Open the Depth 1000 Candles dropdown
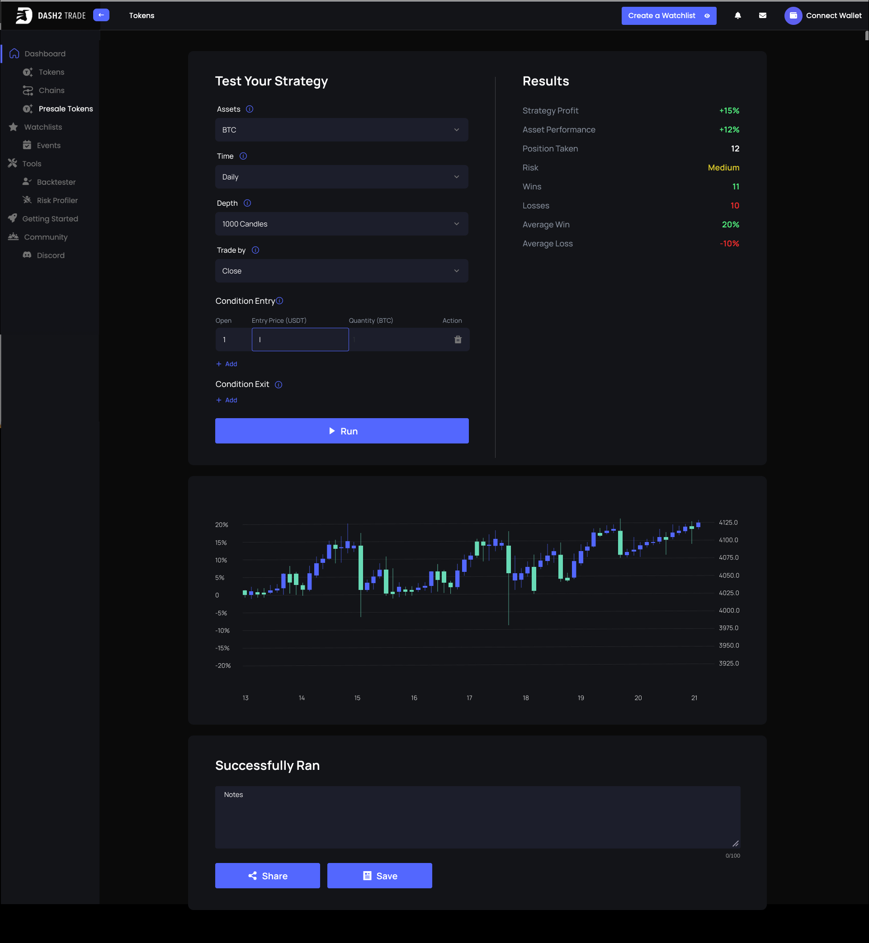869x943 pixels. (341, 224)
